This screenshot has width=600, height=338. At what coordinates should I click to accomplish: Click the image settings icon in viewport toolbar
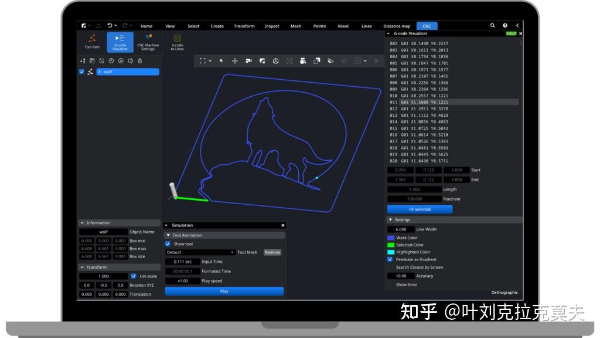coord(262,61)
